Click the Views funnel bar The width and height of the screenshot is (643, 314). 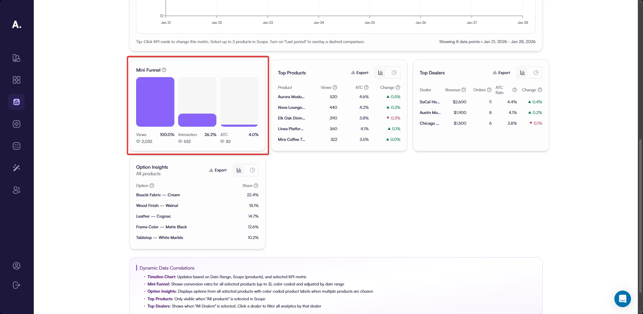point(155,102)
